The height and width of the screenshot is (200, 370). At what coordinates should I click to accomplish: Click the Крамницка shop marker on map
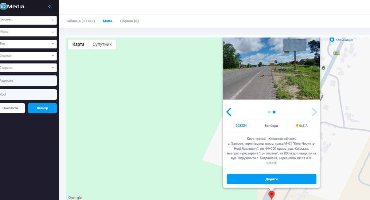click(332, 40)
